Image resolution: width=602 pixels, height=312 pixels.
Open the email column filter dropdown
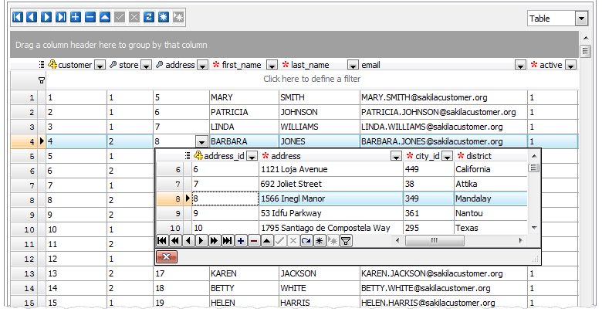(x=519, y=66)
